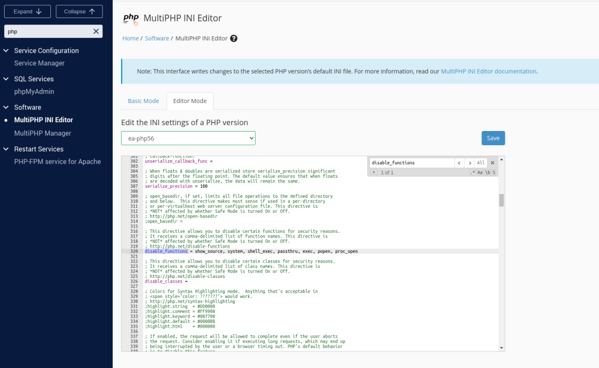Viewport: 599px width, 368px height.
Task: Close the editor find box
Action: (x=493, y=163)
